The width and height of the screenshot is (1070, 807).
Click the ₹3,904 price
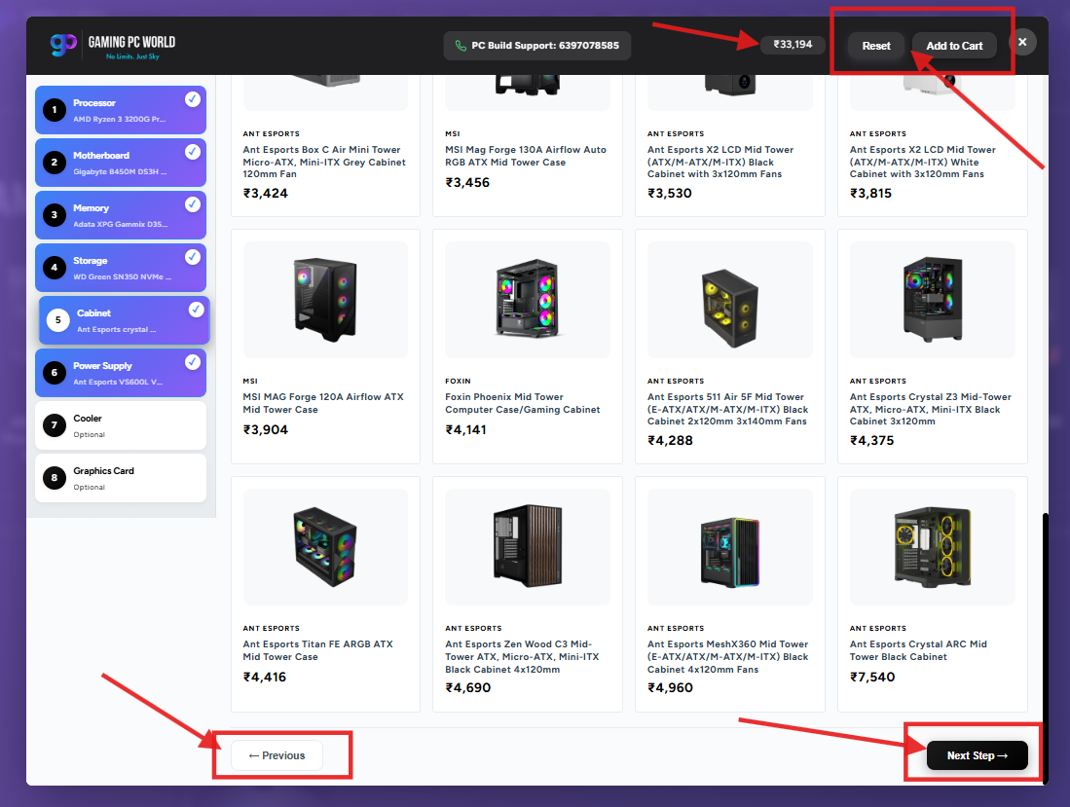point(266,429)
